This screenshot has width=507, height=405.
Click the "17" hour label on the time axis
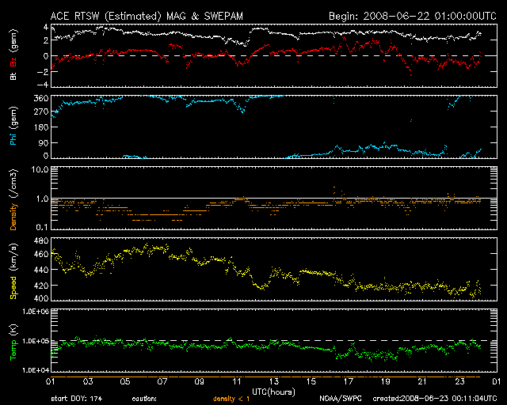(349, 382)
